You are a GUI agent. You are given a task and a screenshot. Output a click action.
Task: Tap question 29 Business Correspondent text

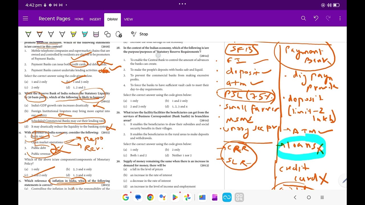pos(166,116)
